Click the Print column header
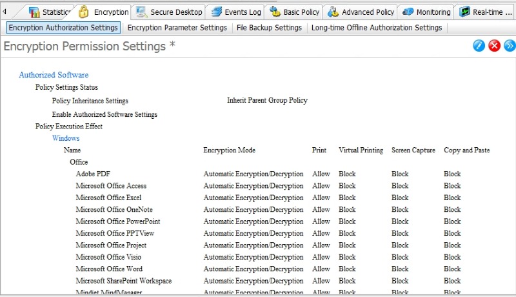Screen dimensions: 516x297 319,150
